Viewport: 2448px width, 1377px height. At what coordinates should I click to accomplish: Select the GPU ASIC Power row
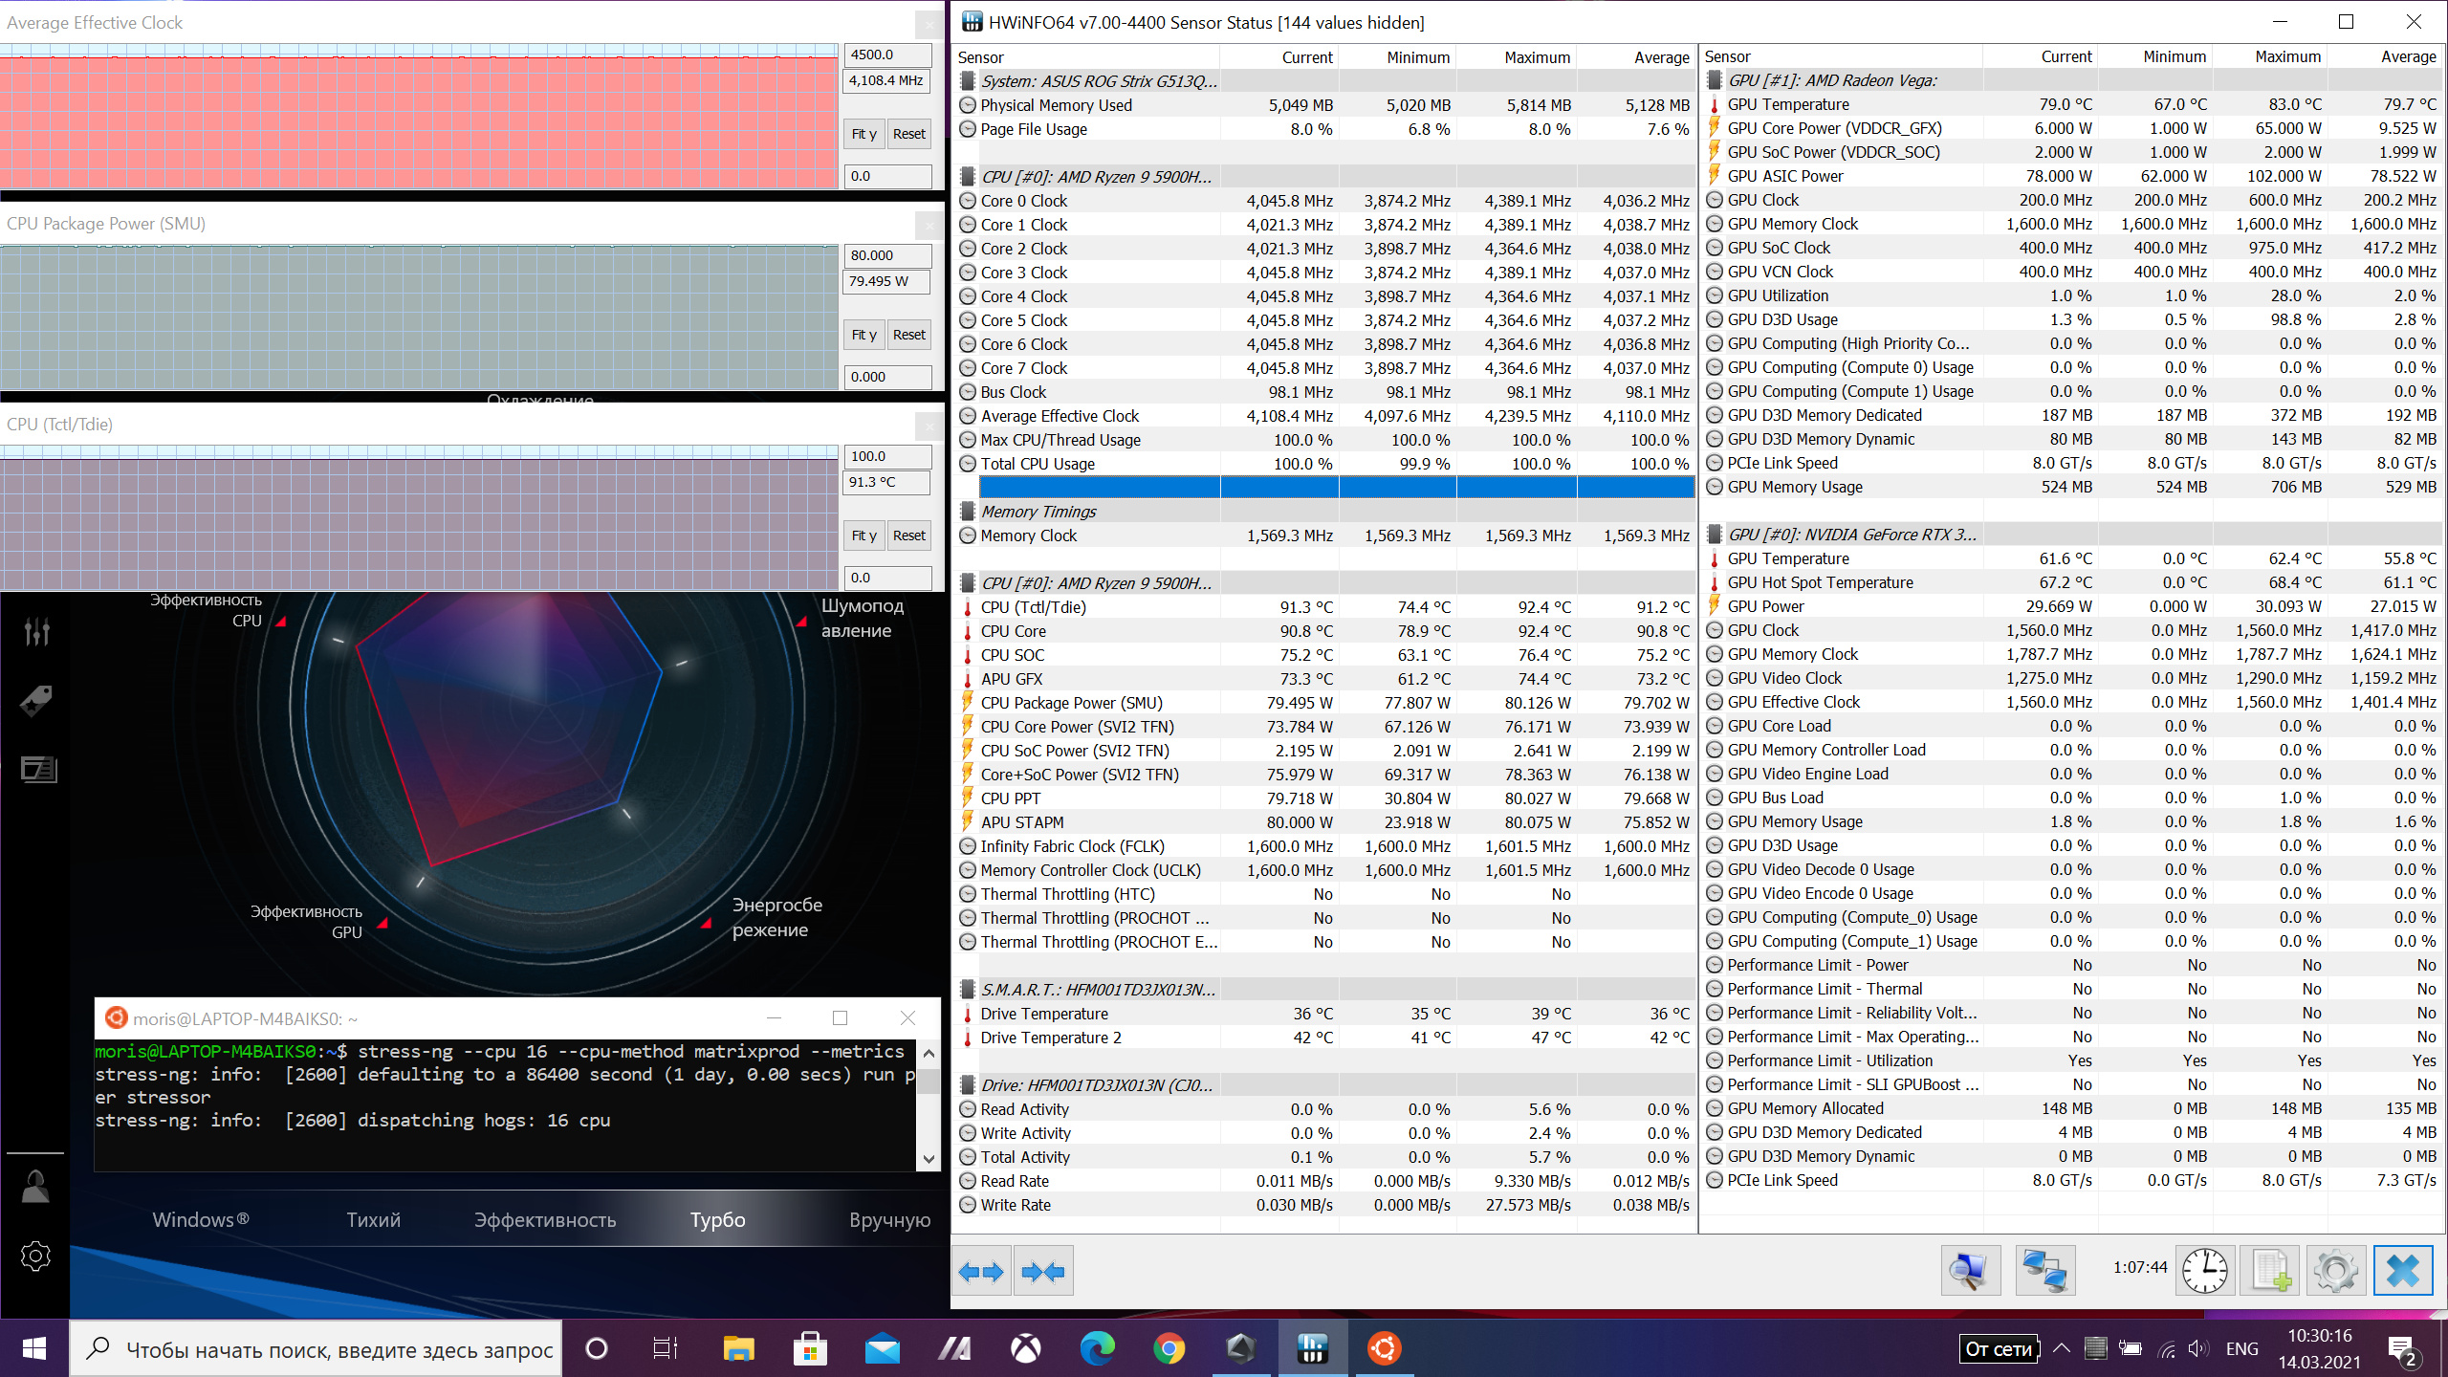(x=2072, y=176)
